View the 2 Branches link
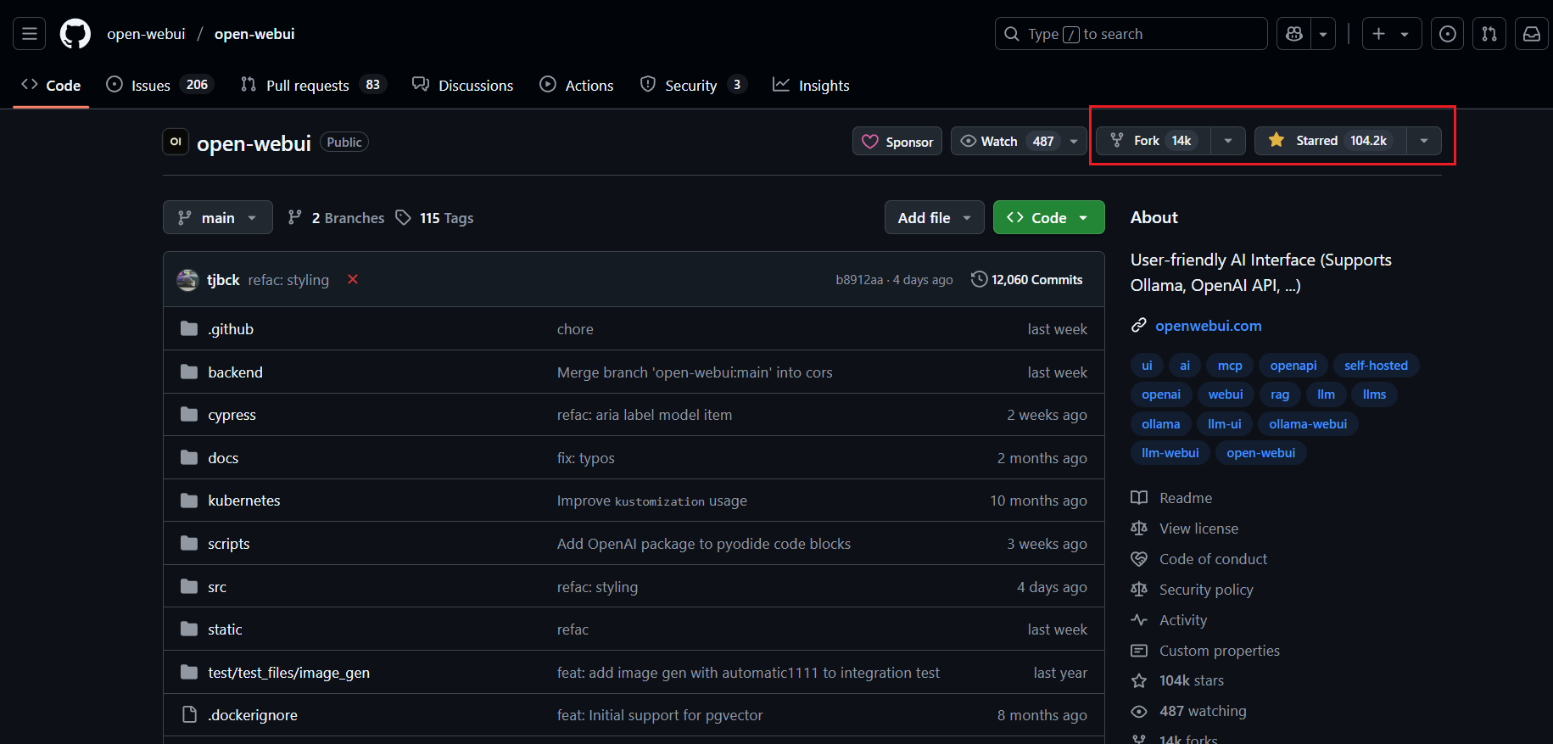 (x=337, y=218)
